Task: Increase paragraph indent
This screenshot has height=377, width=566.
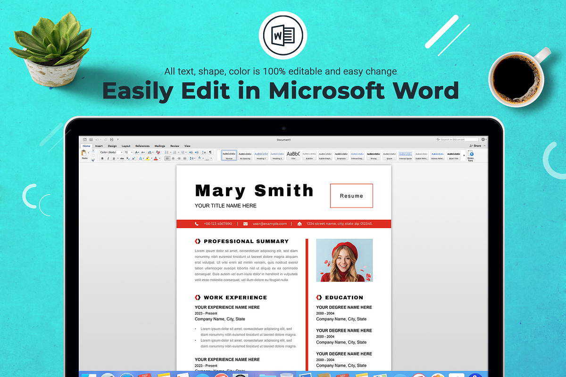Action: point(197,152)
